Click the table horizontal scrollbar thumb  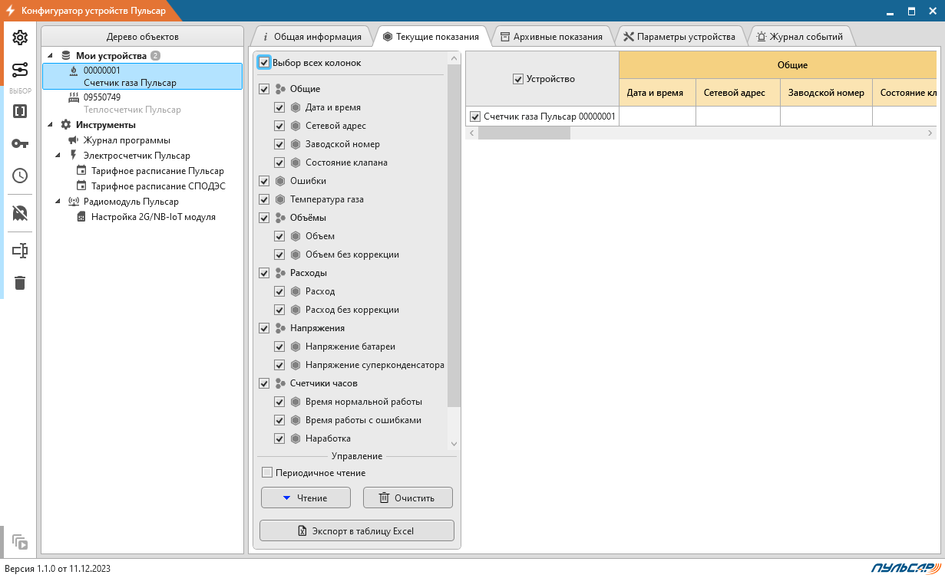click(x=524, y=133)
